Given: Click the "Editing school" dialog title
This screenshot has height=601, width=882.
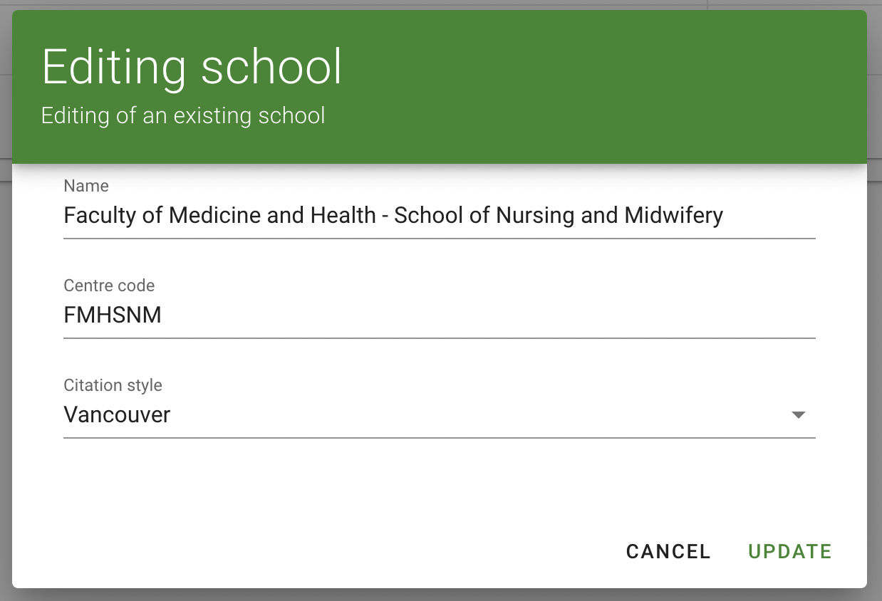Looking at the screenshot, I should tap(192, 68).
